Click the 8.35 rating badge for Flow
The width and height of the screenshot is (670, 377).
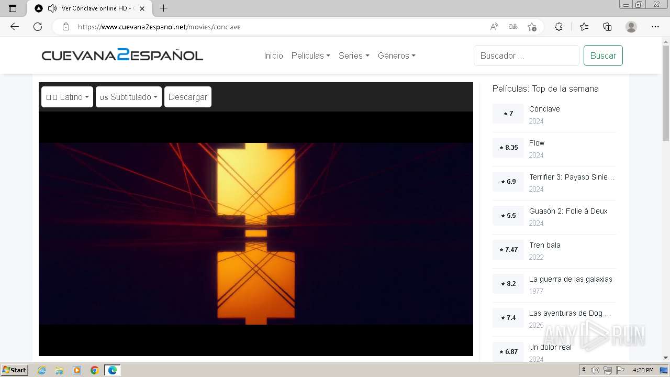pos(508,148)
